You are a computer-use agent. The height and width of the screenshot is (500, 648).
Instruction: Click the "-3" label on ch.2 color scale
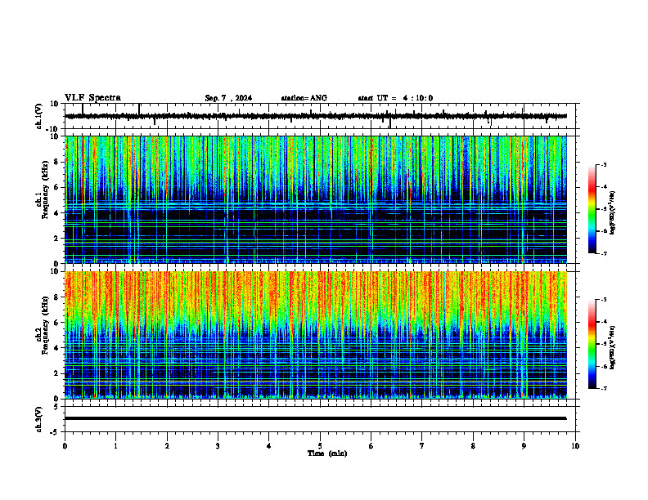click(x=603, y=300)
